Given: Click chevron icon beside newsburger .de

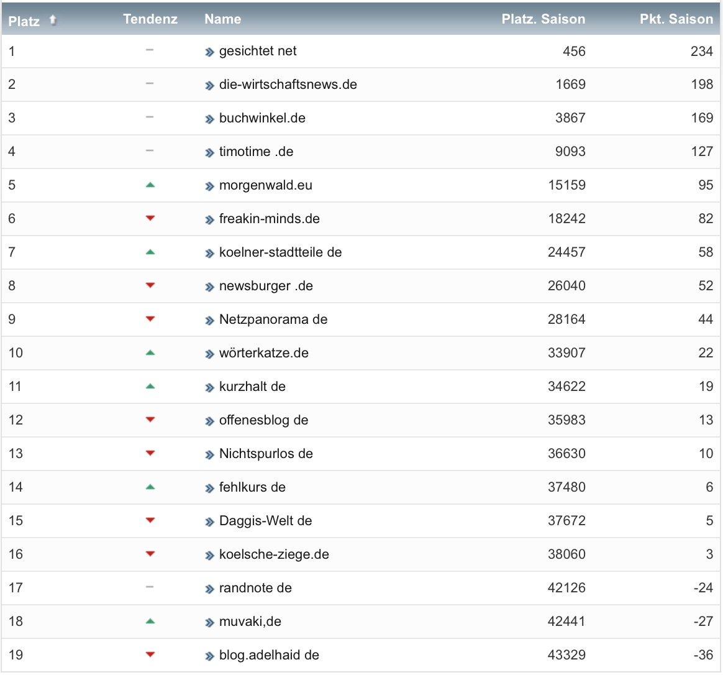Looking at the screenshot, I should 210,287.
